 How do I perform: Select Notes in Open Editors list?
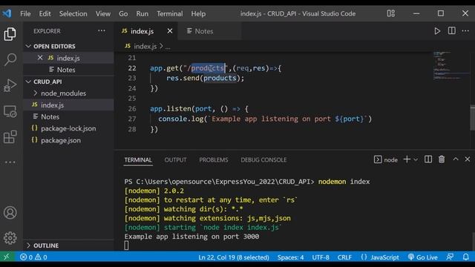68,70
